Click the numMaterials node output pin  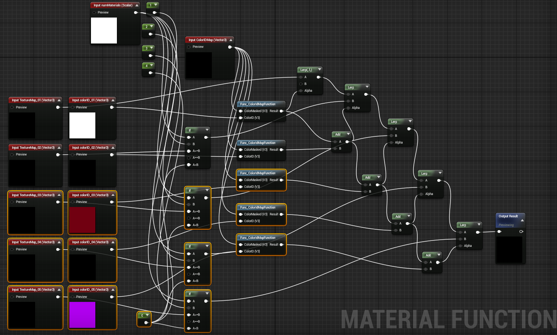(x=136, y=12)
